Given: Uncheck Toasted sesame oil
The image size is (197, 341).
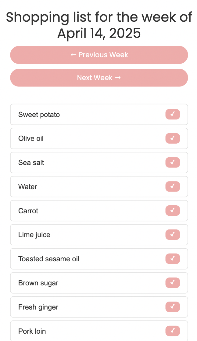Looking at the screenshot, I should click(173, 259).
